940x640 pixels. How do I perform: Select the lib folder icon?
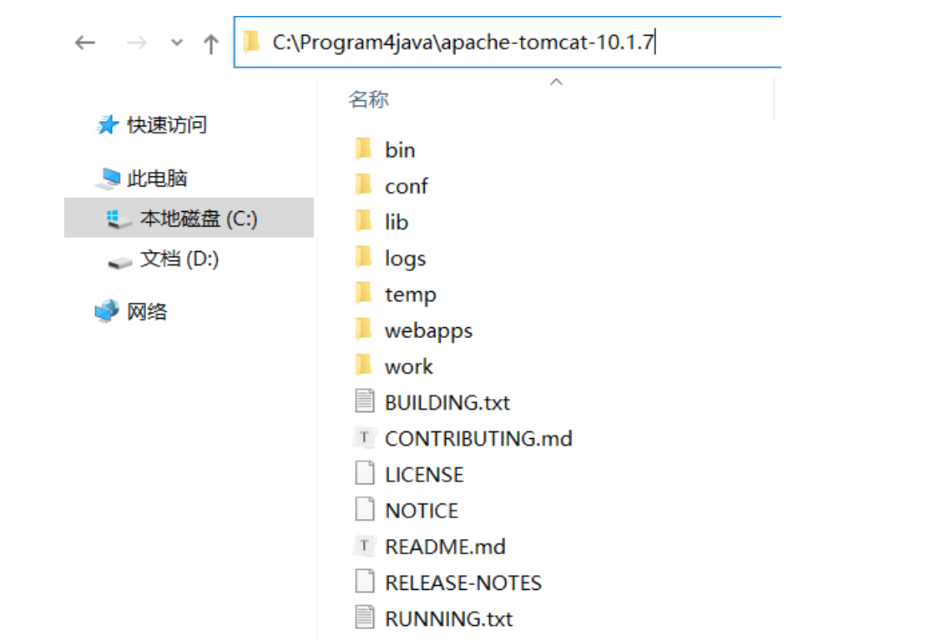click(x=363, y=220)
